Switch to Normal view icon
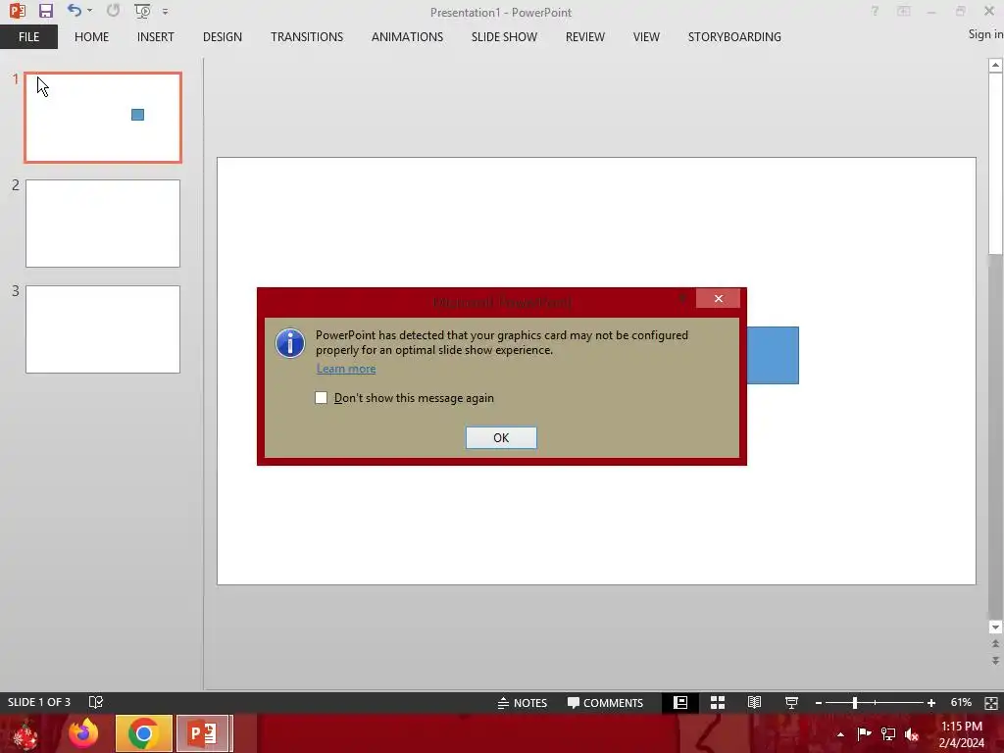 (x=680, y=703)
